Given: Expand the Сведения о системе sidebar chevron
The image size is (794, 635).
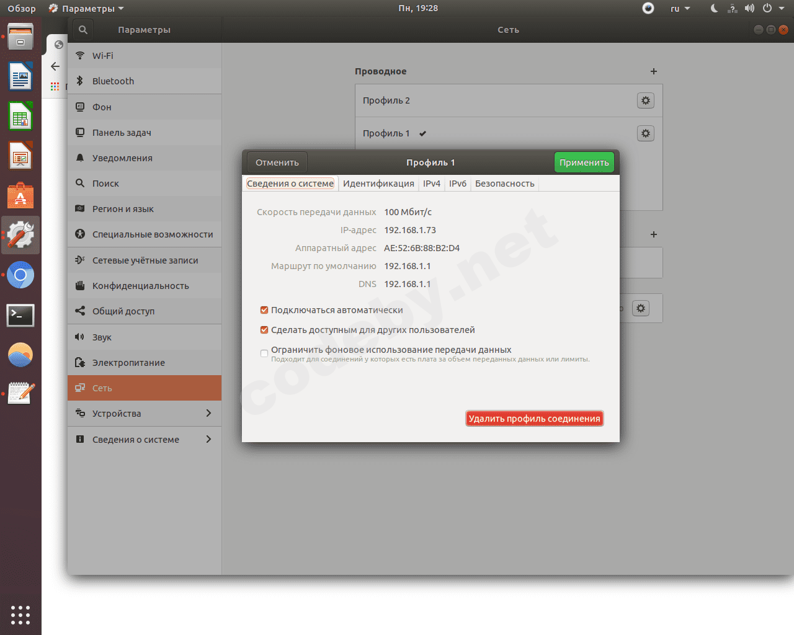Looking at the screenshot, I should (208, 439).
